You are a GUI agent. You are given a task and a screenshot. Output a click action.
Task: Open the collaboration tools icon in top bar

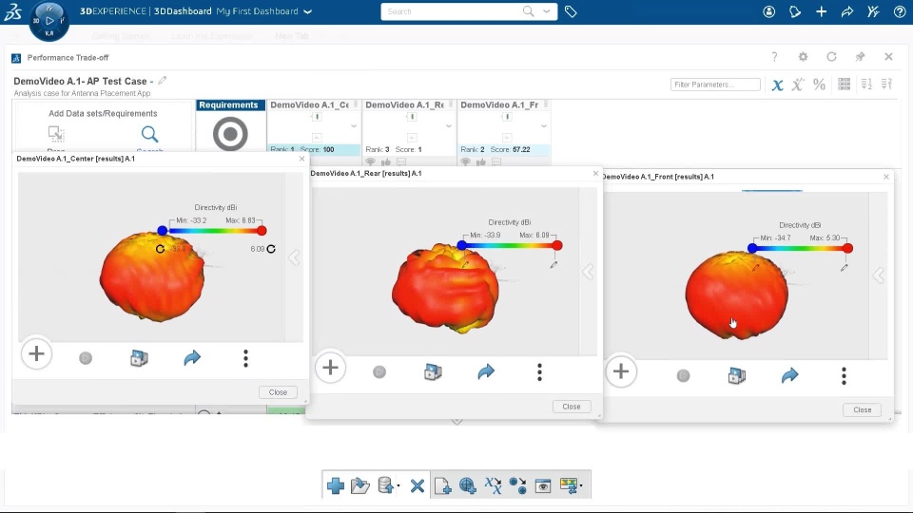pos(873,11)
